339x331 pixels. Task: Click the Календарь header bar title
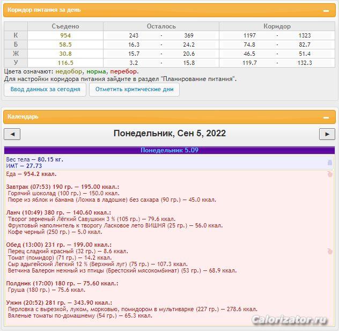click(23, 116)
